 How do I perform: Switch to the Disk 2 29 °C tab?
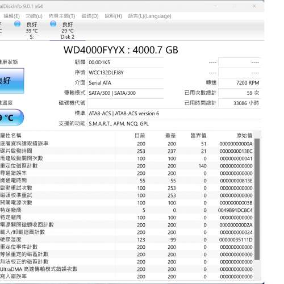click(x=68, y=30)
